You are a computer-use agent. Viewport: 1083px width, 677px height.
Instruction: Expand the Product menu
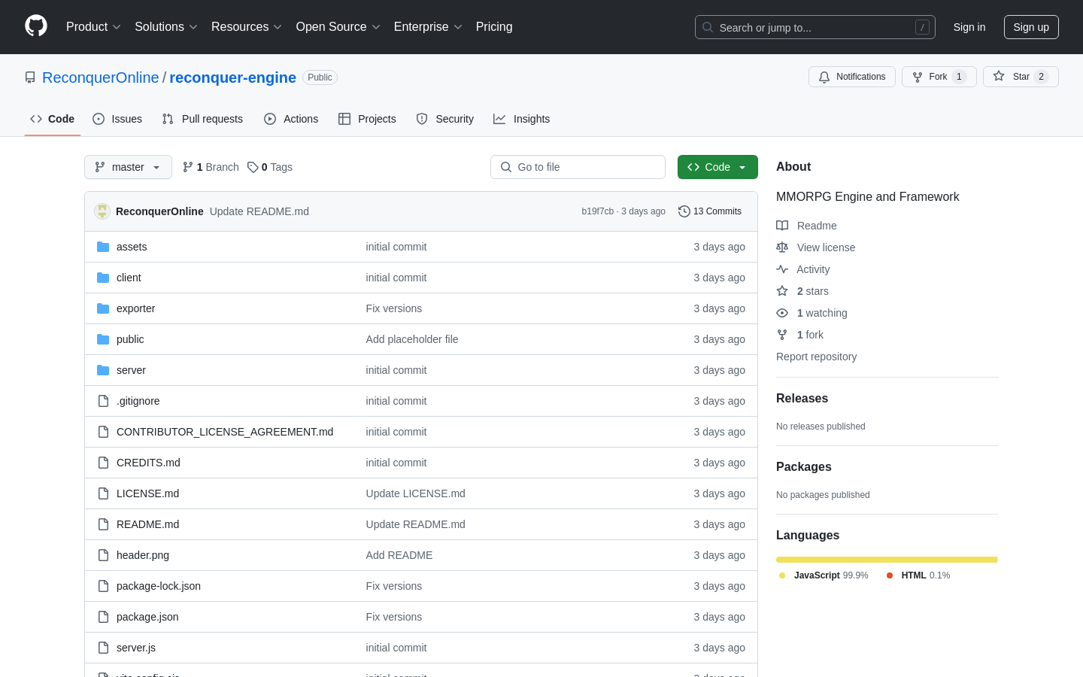pyautogui.click(x=93, y=27)
